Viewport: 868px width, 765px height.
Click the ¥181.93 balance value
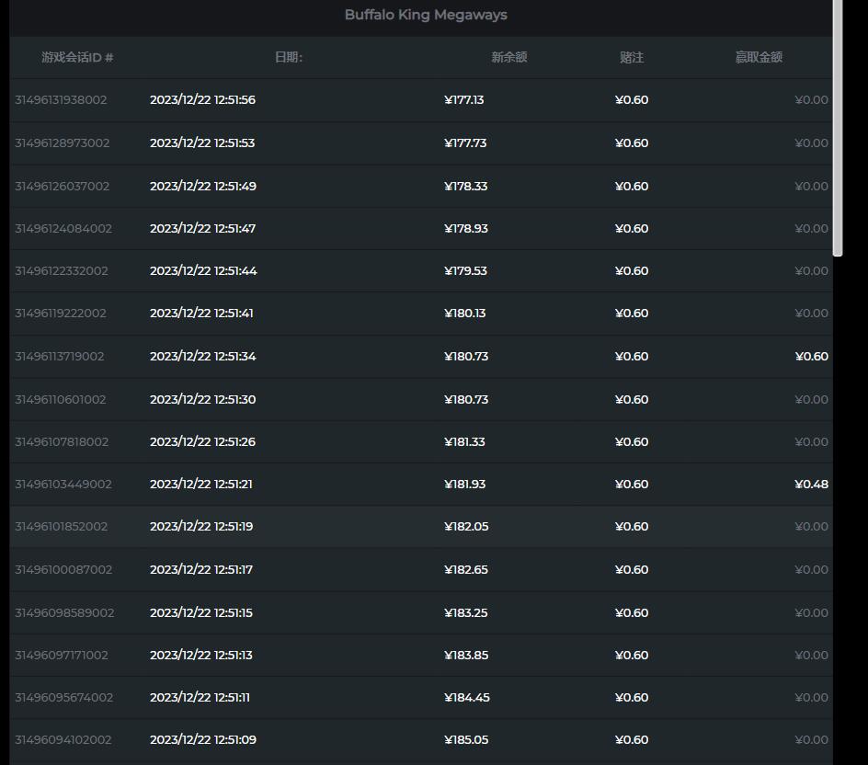465,485
